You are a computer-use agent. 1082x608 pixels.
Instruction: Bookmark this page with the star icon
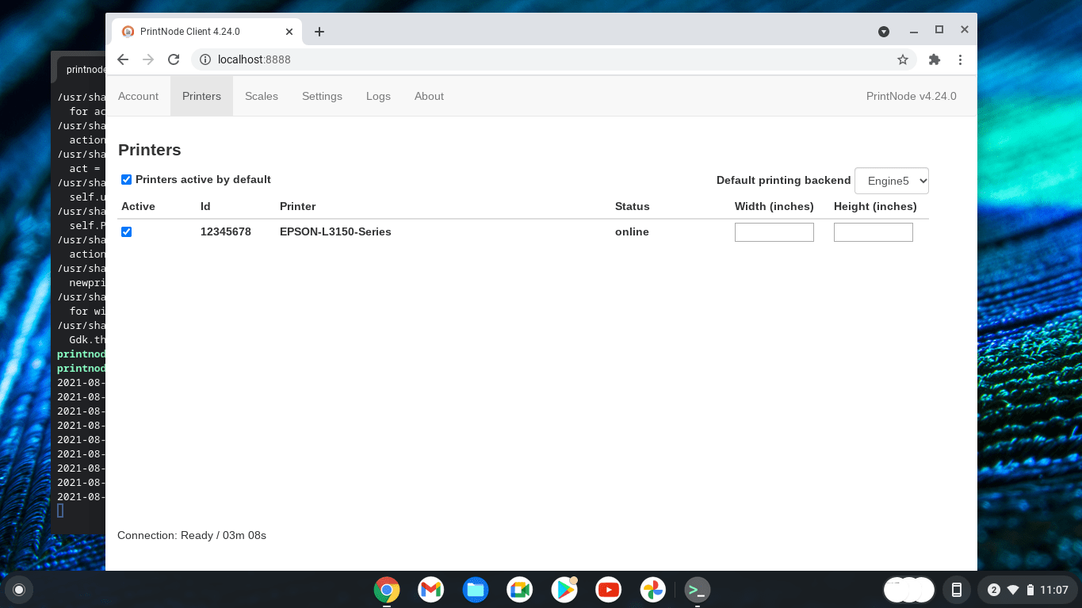tap(902, 59)
